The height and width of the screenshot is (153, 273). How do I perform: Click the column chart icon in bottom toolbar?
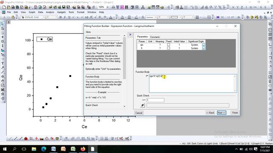click(x=26, y=139)
